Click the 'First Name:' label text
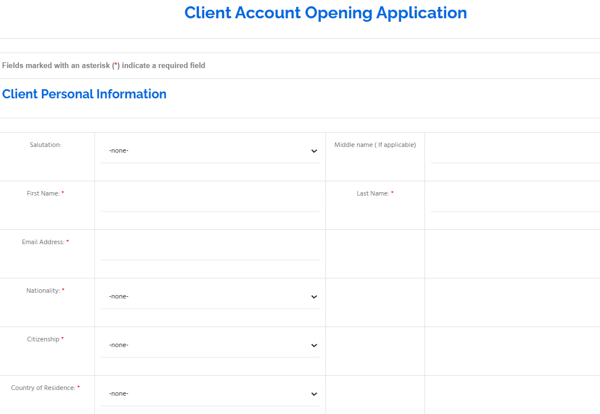 pyautogui.click(x=43, y=194)
